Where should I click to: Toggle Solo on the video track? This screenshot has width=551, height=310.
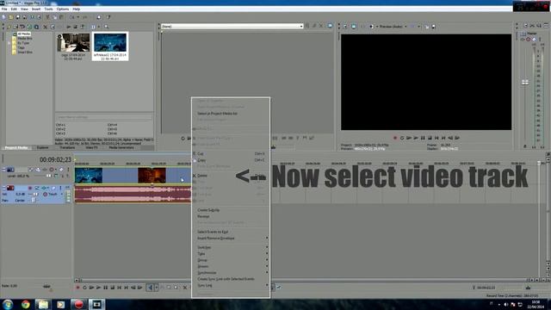[x=68, y=170]
